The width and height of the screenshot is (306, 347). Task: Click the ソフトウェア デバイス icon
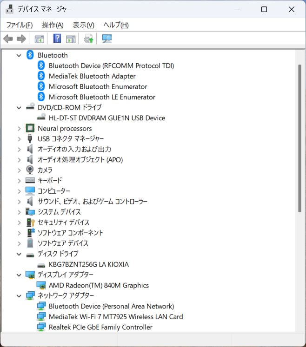pyautogui.click(x=30, y=243)
